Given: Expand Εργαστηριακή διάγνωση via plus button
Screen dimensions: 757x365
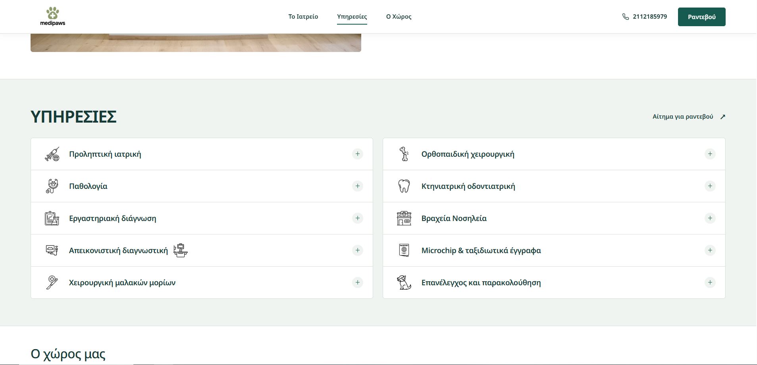Looking at the screenshot, I should click(358, 218).
